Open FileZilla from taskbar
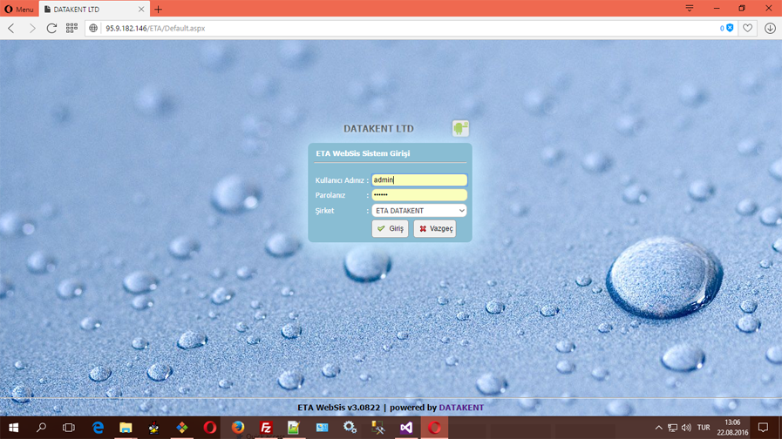The width and height of the screenshot is (782, 439). (266, 428)
